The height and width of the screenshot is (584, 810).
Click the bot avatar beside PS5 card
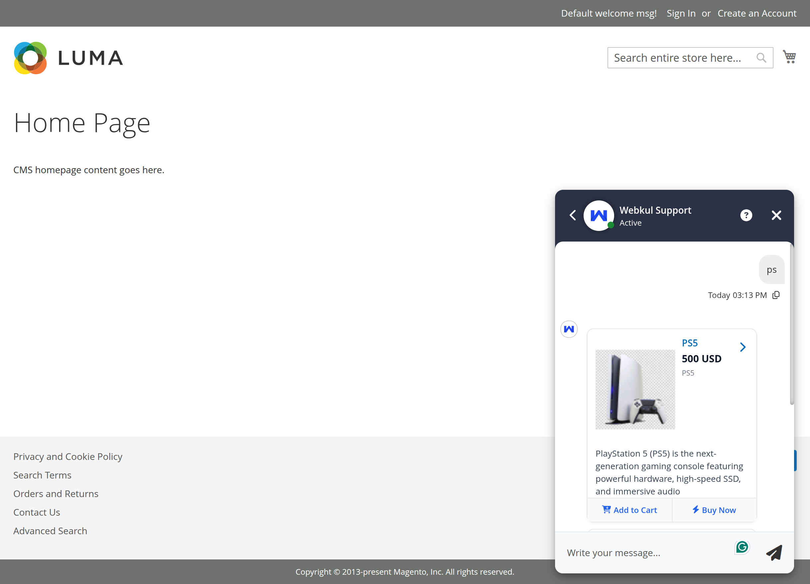569,329
